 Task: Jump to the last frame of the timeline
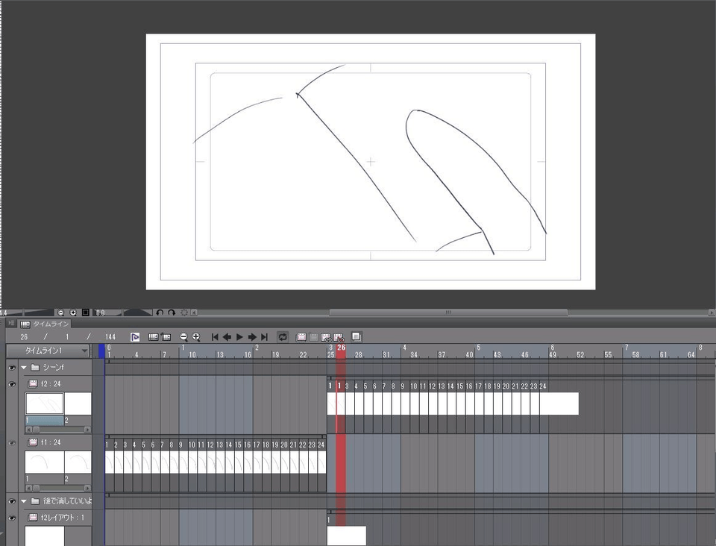point(264,337)
